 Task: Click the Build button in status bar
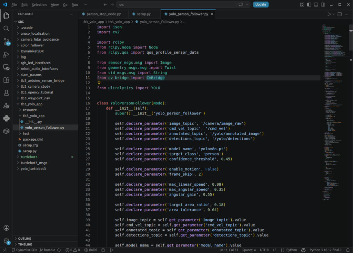[x=91, y=250]
